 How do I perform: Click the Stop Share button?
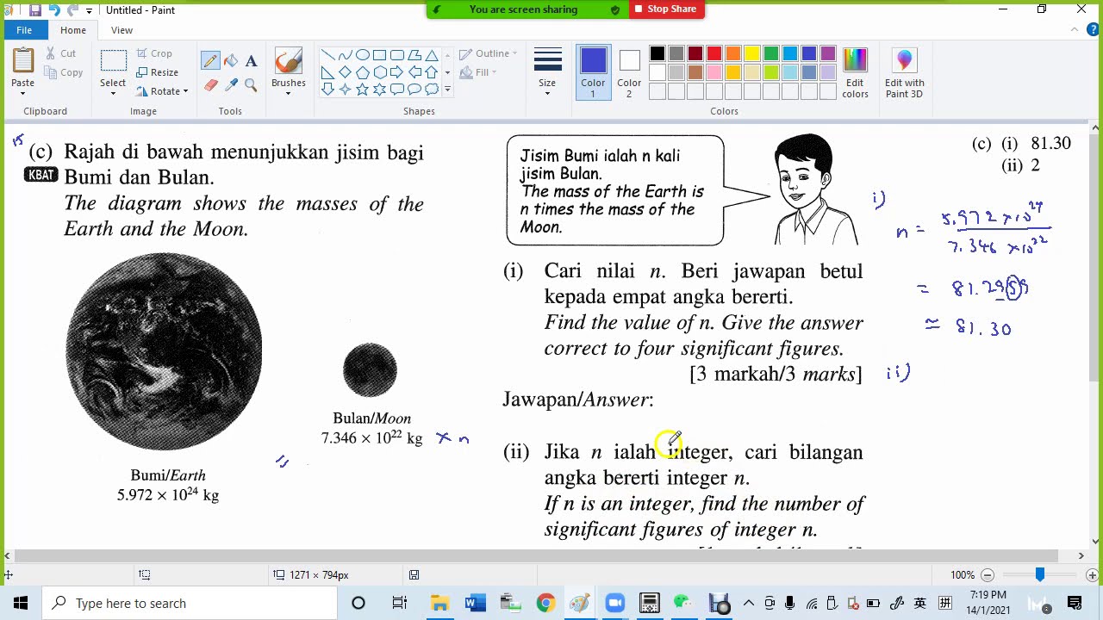point(666,9)
